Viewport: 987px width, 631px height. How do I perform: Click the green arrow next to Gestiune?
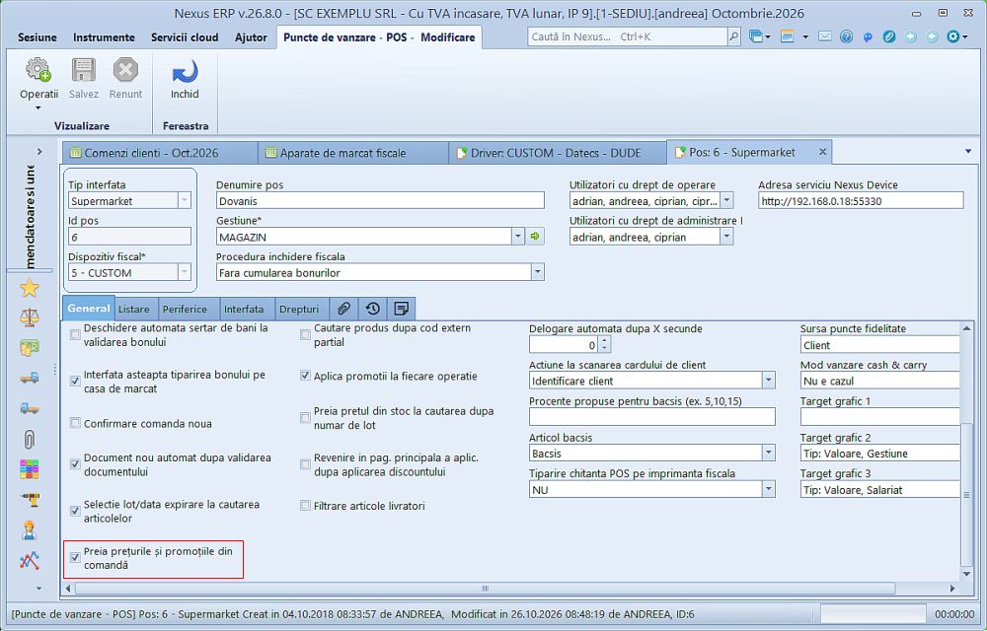coord(535,237)
